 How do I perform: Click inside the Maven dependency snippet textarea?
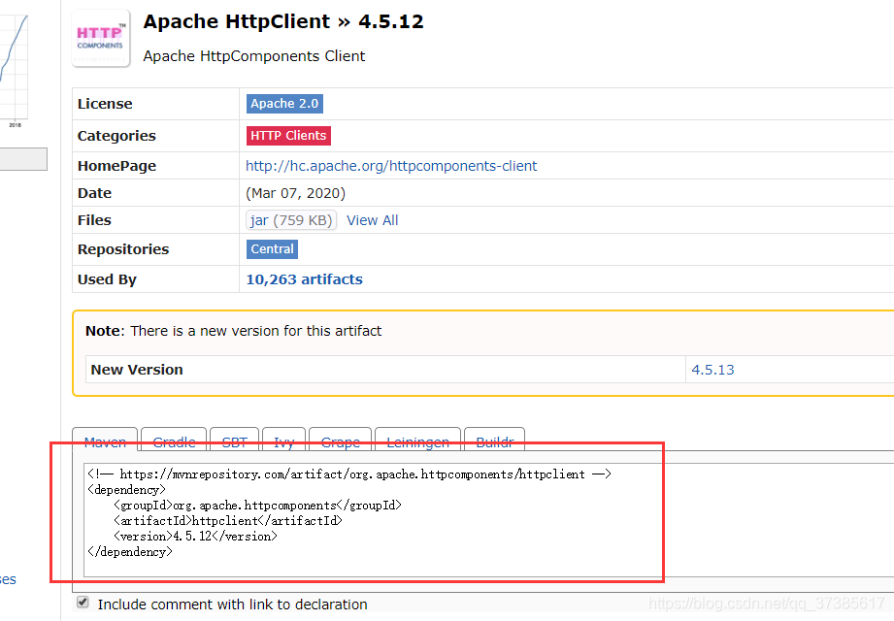click(488, 520)
